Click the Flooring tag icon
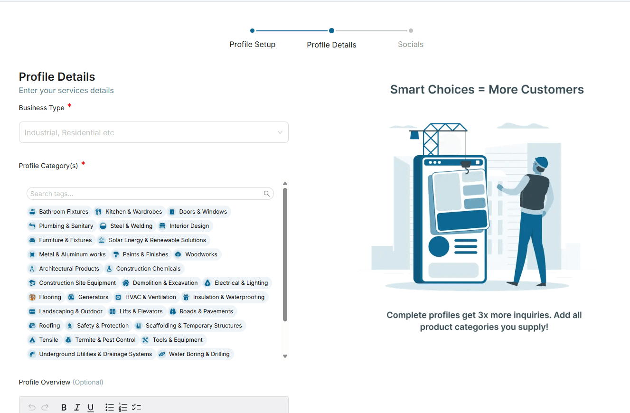The height and width of the screenshot is (413, 630). (x=32, y=297)
